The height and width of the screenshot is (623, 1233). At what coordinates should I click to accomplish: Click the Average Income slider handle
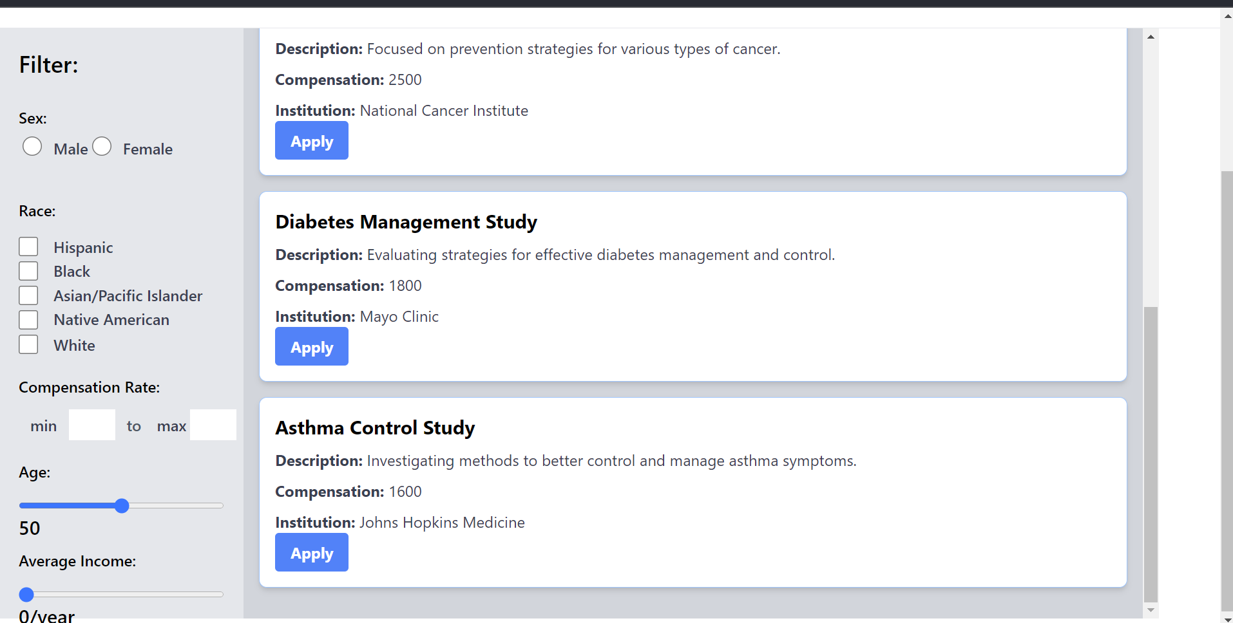26,595
